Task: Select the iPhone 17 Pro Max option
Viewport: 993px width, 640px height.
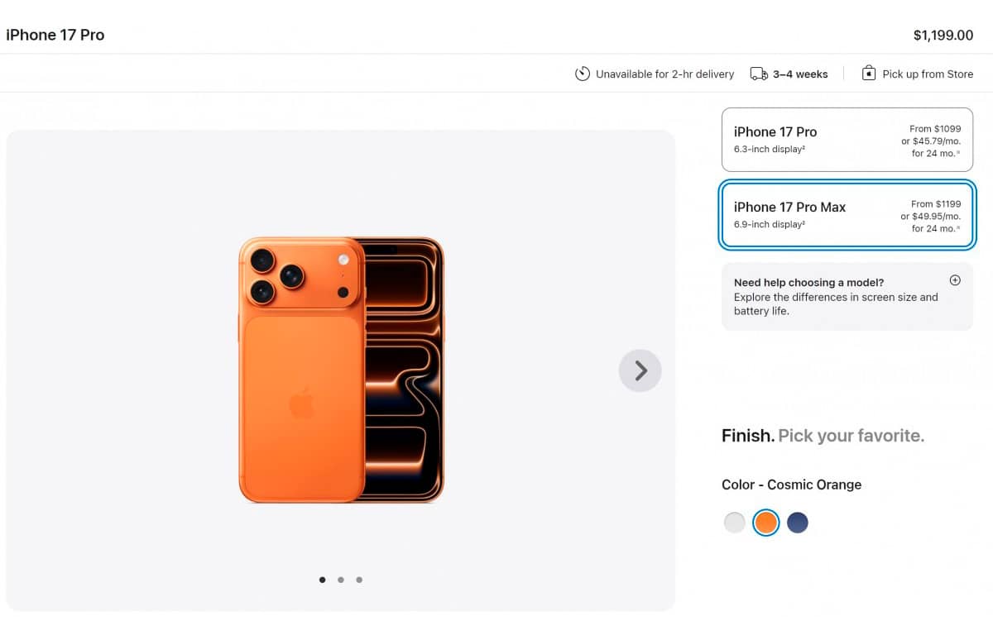Action: 847,215
